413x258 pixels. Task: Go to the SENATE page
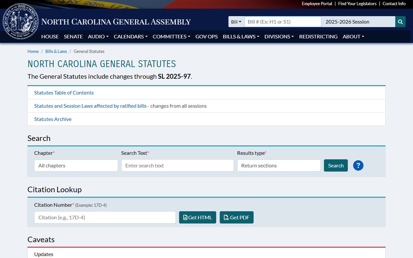click(73, 36)
